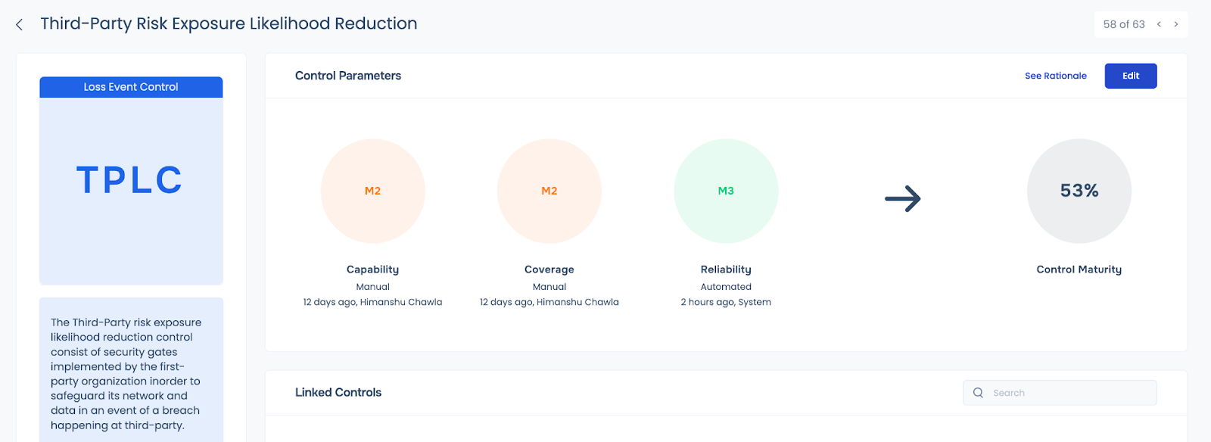Click the TPLC tile

click(x=131, y=191)
